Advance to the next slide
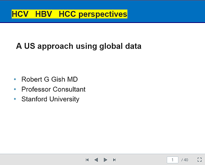This screenshot has height=165, width=205. click(105, 160)
